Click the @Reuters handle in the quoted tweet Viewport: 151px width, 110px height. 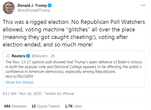tap(40, 56)
